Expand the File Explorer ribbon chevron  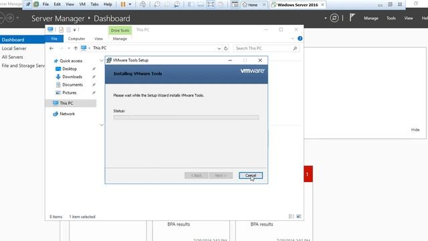click(293, 39)
